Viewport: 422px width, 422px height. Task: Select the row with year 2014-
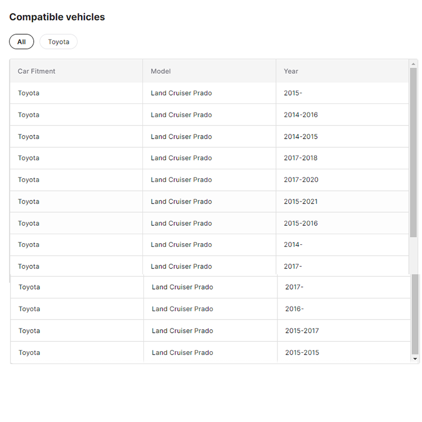[x=209, y=245]
